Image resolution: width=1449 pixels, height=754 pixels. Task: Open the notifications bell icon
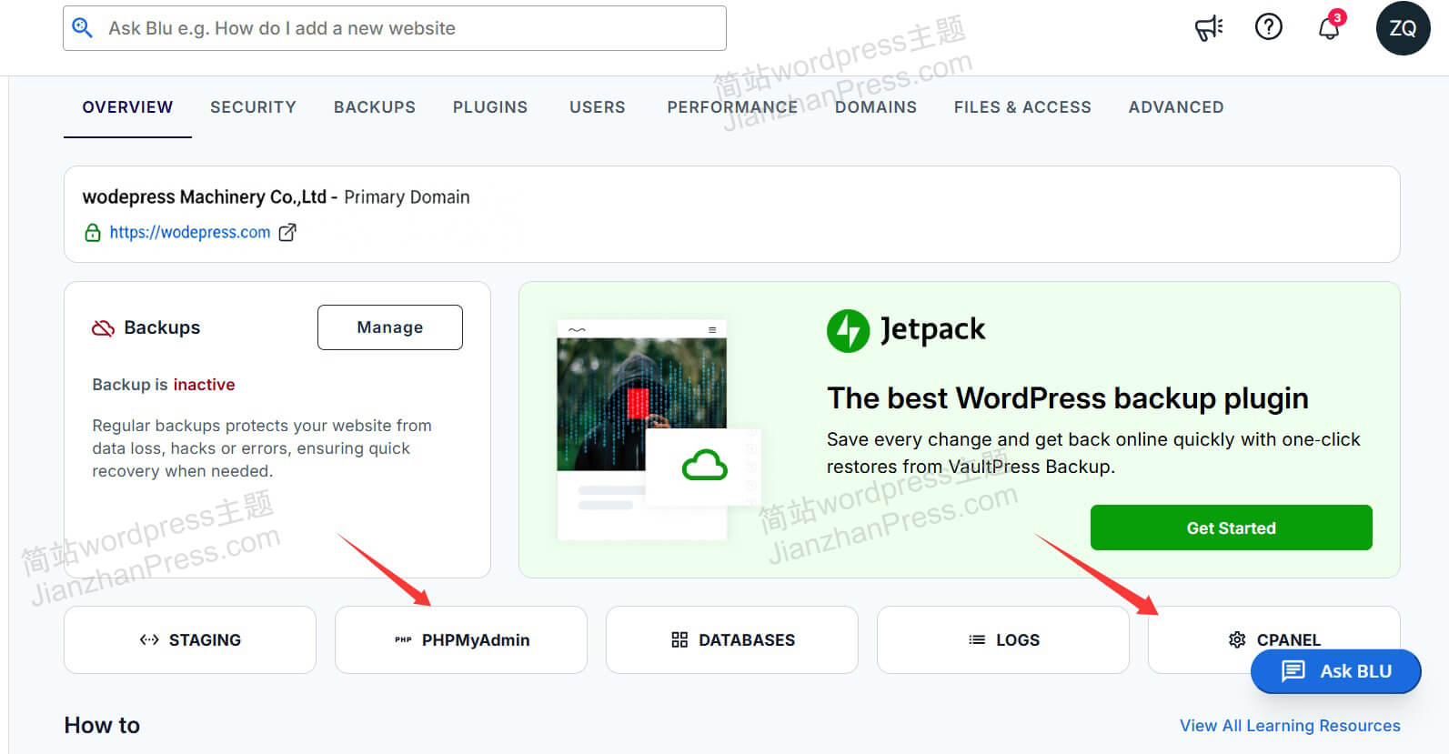(x=1329, y=27)
